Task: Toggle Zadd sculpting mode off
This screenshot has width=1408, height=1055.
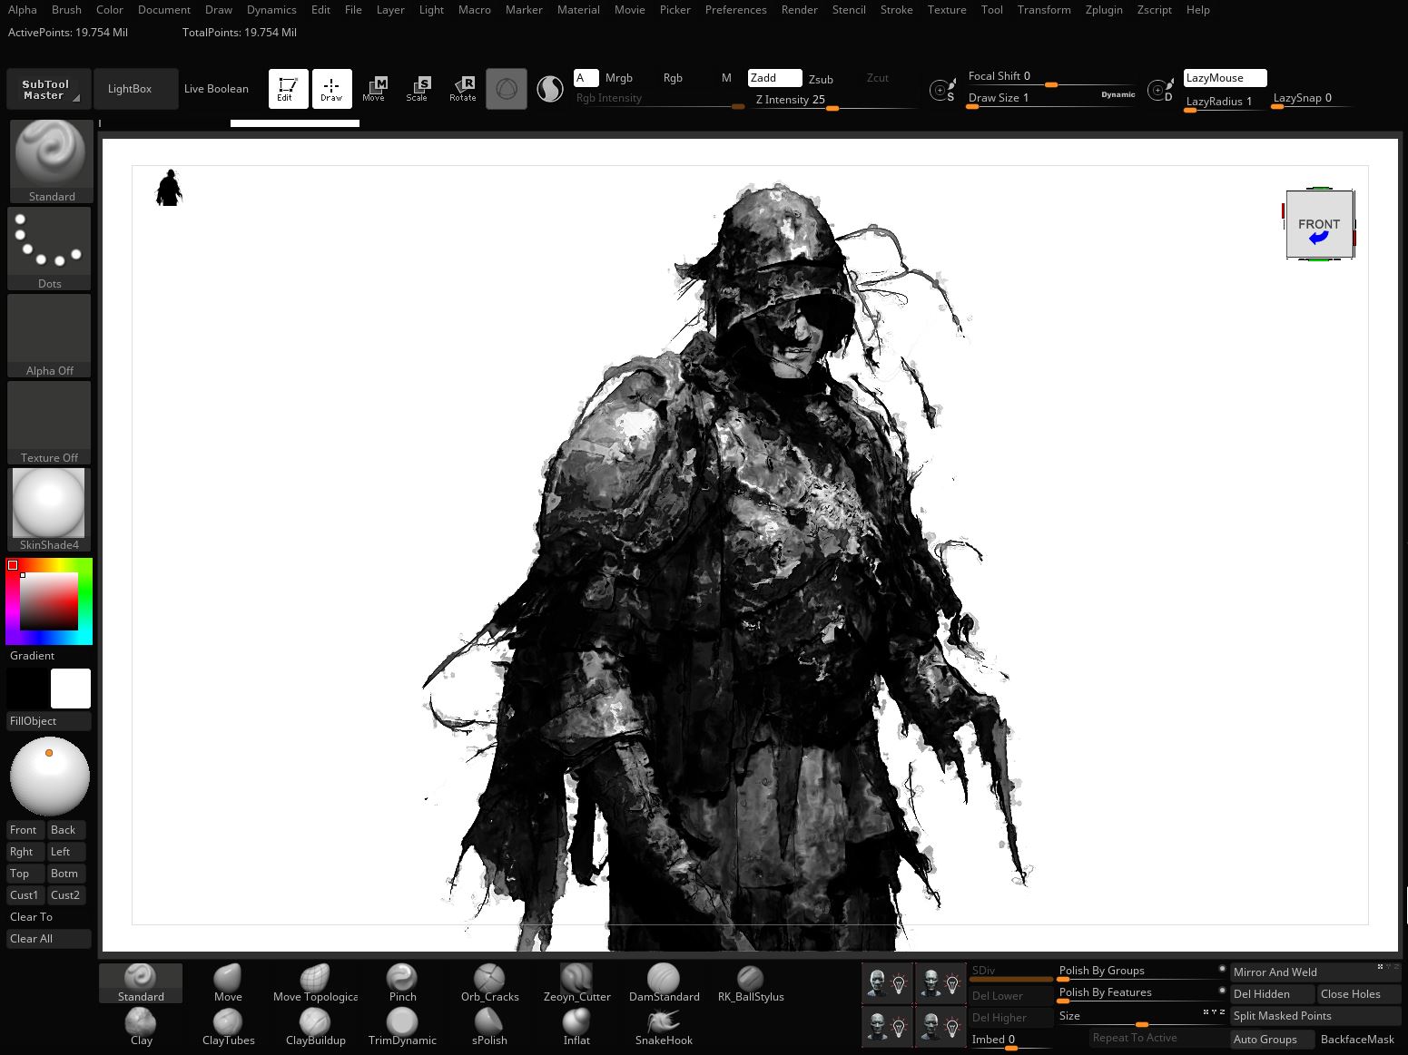Action: [773, 77]
